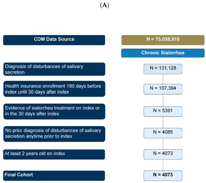
Task: Click connector line above the final cohort count
Action: pos(163,165)
